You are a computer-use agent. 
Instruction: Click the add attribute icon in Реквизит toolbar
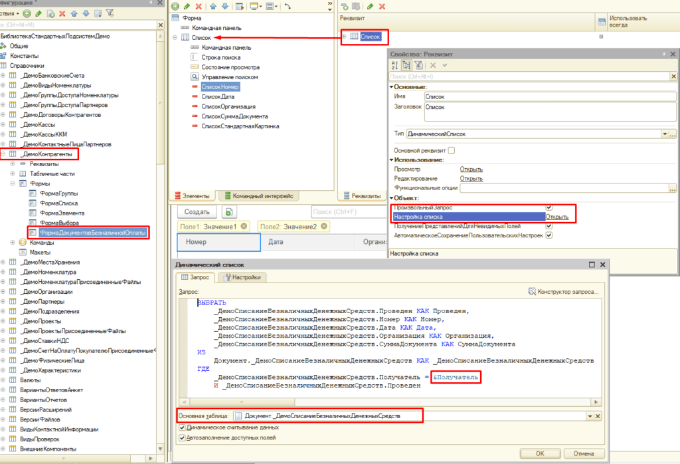pos(345,6)
